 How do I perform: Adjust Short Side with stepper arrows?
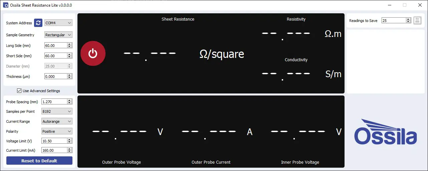(70, 56)
